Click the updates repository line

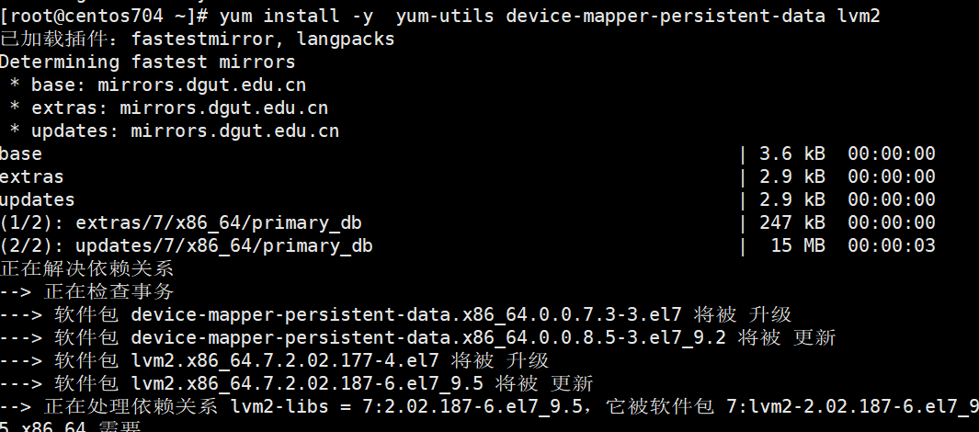click(468, 199)
